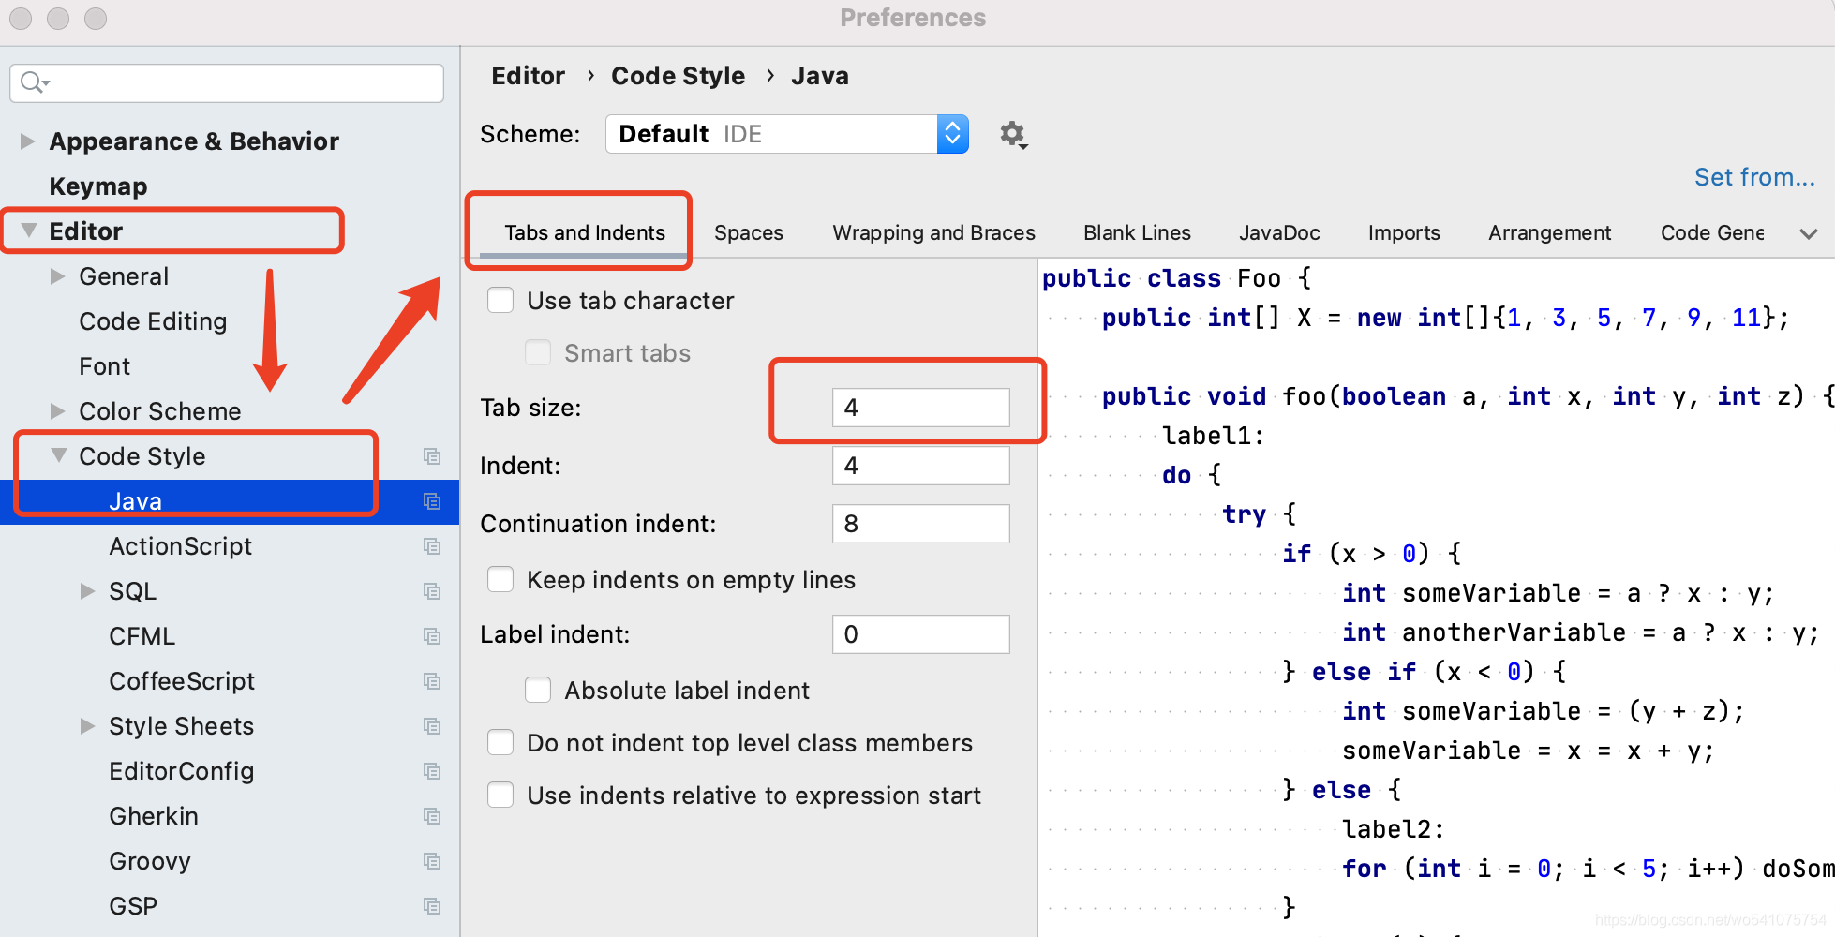This screenshot has height=937, width=1835.
Task: Select Keymap in the sidebar
Action: click(97, 186)
